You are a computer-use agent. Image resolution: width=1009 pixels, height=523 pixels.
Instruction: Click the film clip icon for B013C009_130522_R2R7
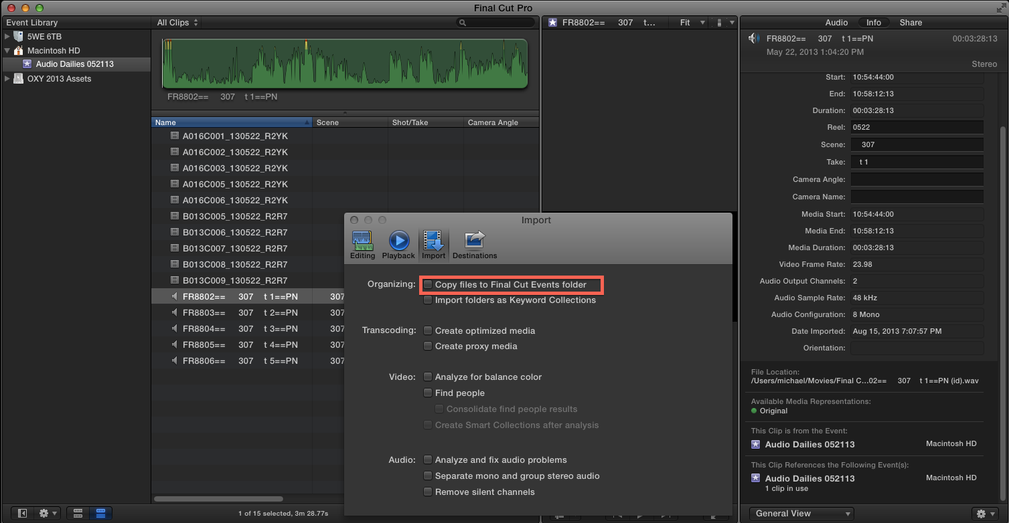(175, 280)
